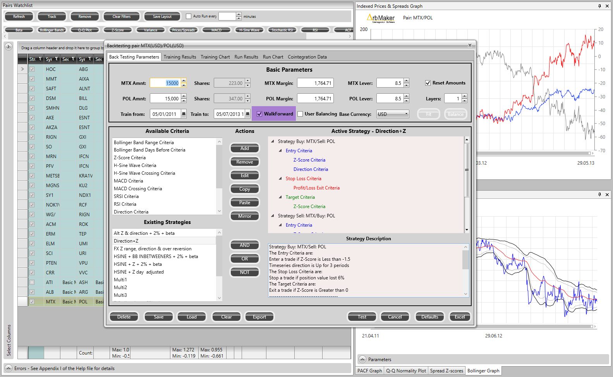Image resolution: width=613 pixels, height=377 pixels.
Task: Collapse the Parameters section chevron
Action: click(362, 359)
